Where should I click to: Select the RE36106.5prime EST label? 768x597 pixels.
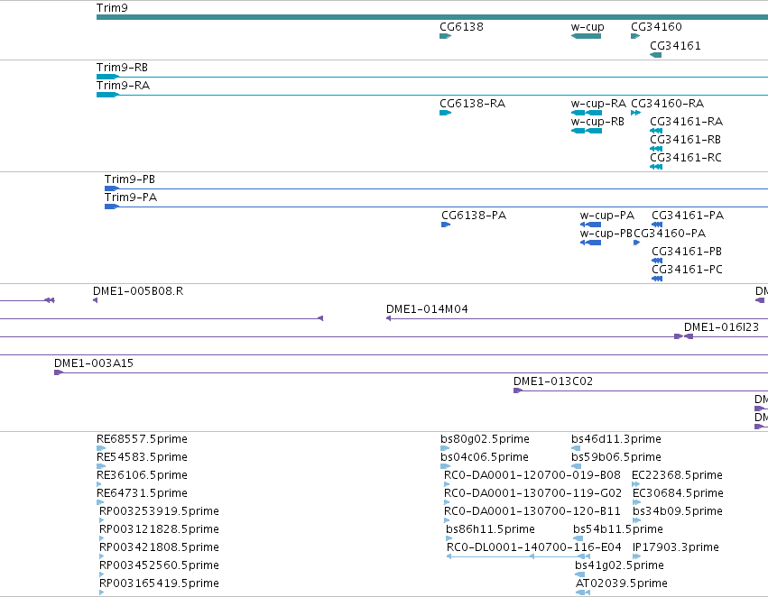pyautogui.click(x=142, y=475)
